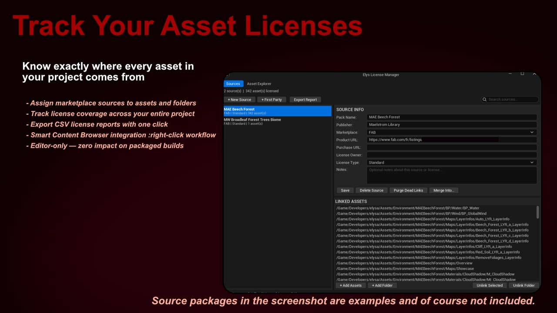Switch to the Sources tab
The image size is (557, 313).
pos(233,84)
